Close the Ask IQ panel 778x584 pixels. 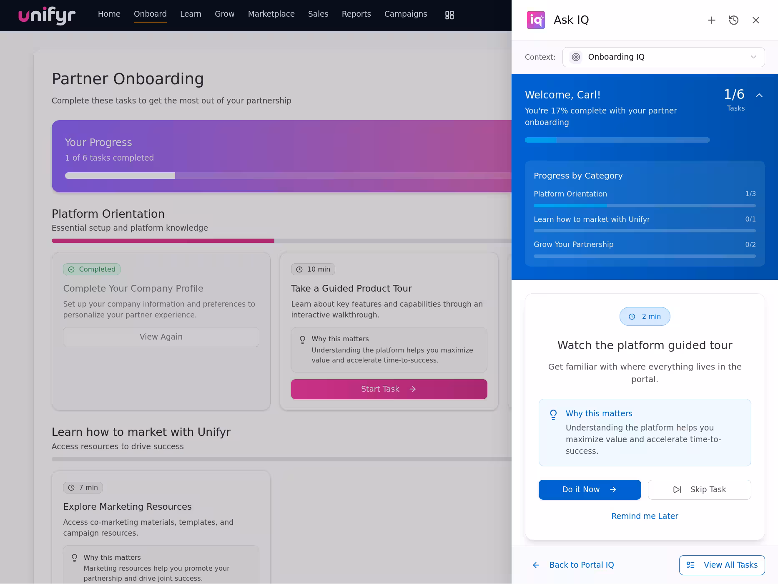(756, 20)
